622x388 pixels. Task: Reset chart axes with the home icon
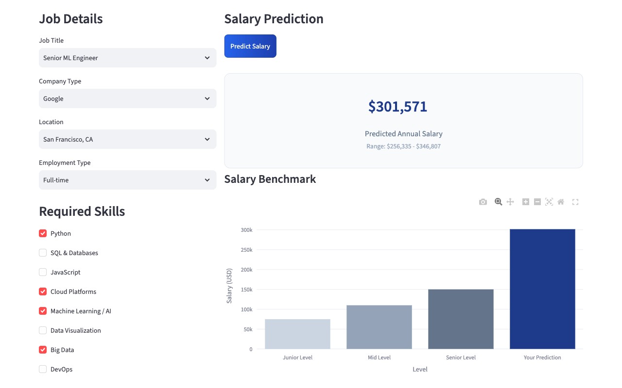(x=561, y=202)
